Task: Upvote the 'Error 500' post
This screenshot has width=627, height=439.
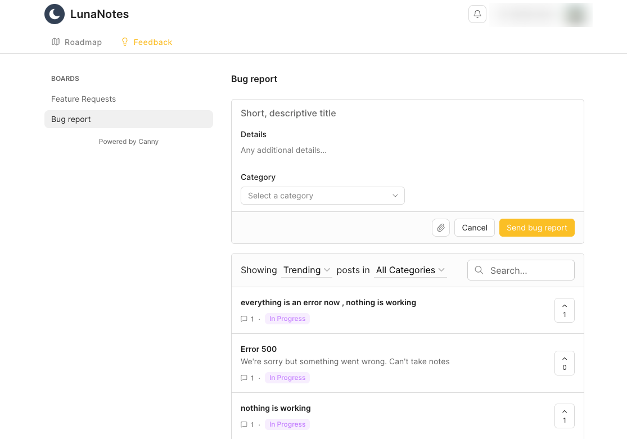Action: click(564, 363)
